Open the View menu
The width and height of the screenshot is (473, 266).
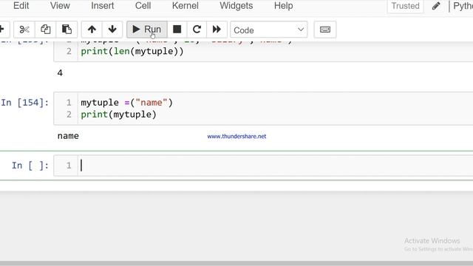click(x=60, y=6)
